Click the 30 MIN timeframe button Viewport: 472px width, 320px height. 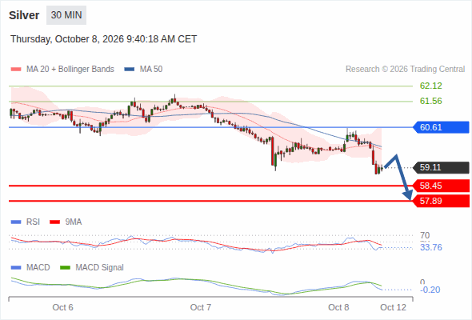(66, 15)
